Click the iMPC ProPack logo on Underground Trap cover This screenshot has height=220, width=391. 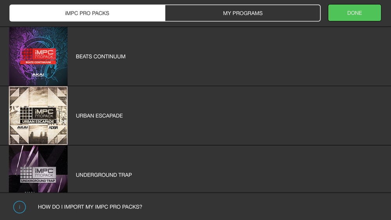pos(44,172)
